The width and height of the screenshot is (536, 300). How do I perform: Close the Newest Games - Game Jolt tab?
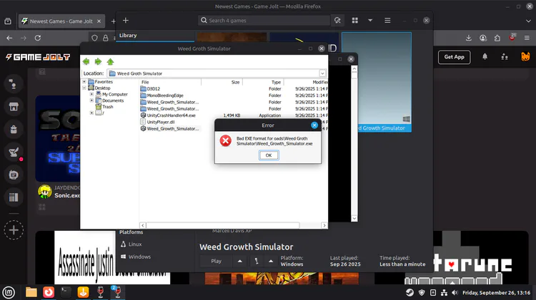coord(99,21)
